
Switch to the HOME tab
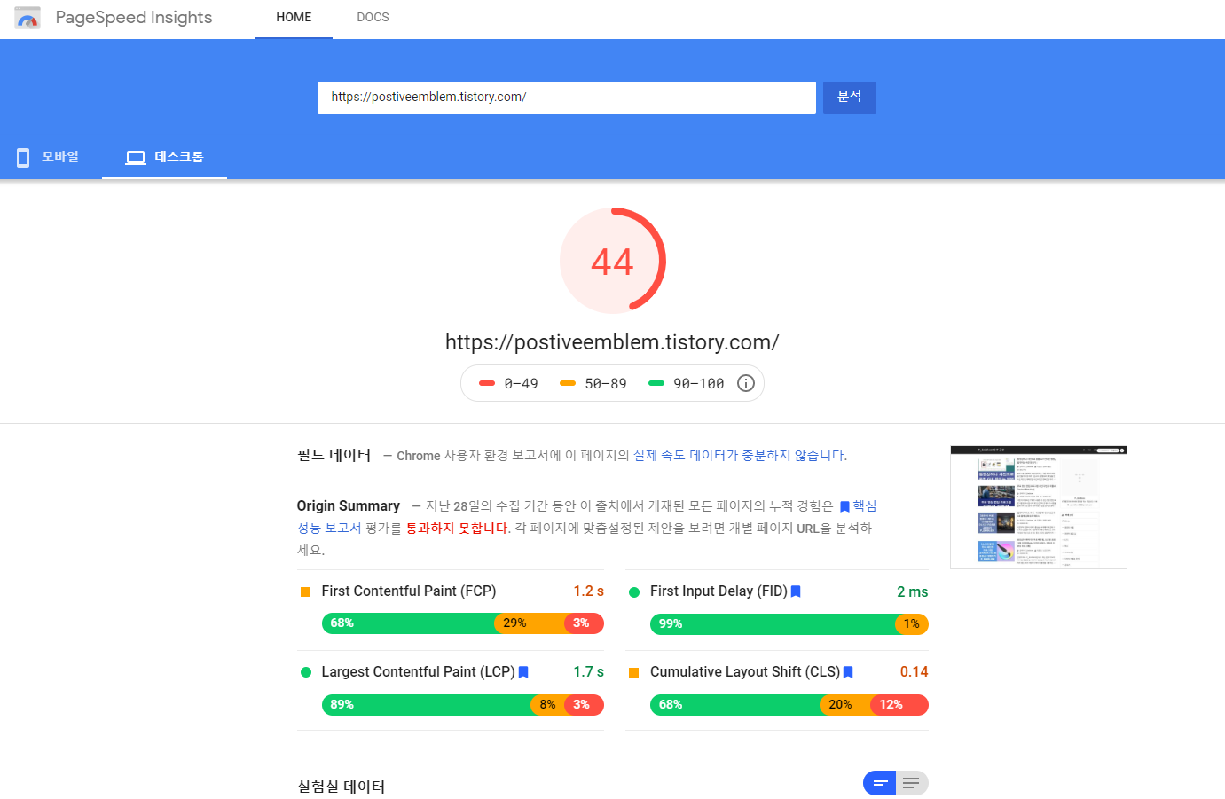point(294,17)
